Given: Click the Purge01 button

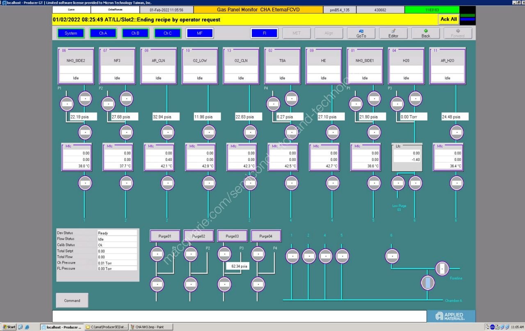Looking at the screenshot, I should point(165,236).
